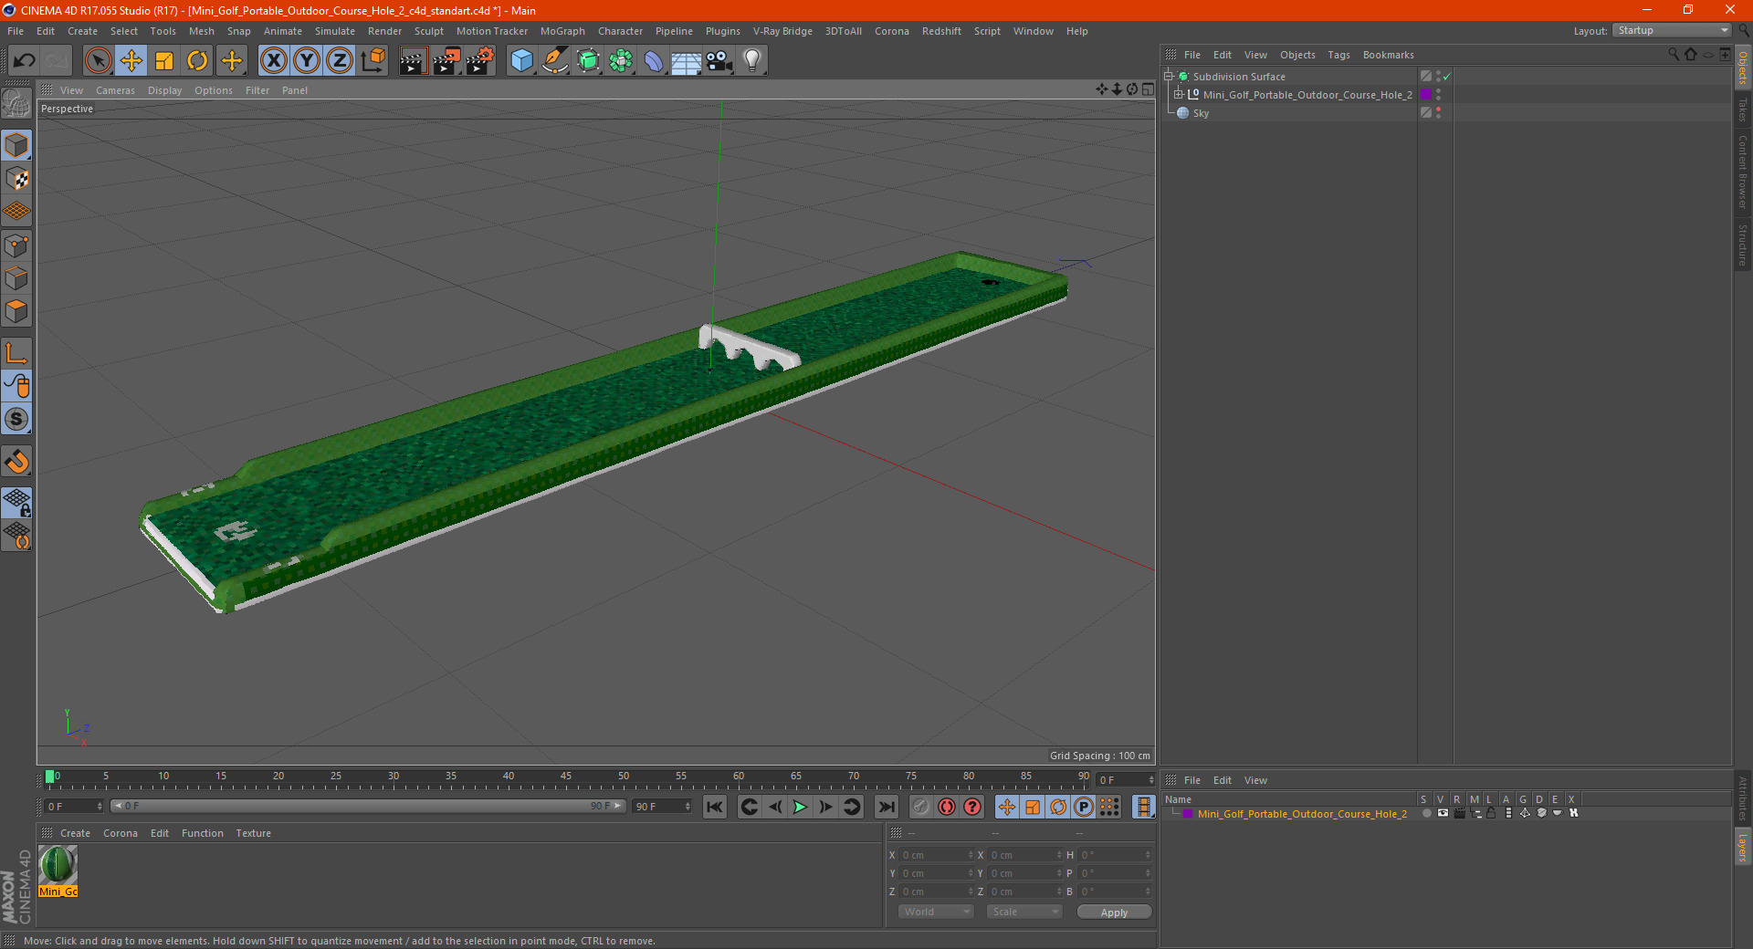Click the Apply button
Screen dimensions: 1753x949
point(1114,912)
